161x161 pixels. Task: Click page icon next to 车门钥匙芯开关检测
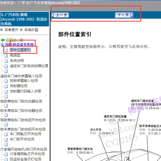(x=6, y=134)
